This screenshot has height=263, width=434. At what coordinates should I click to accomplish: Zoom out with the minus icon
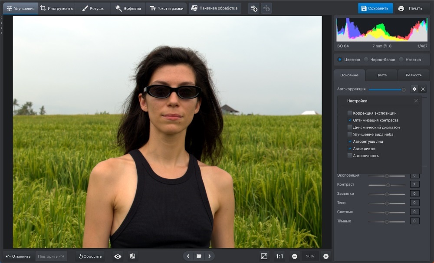tap(295, 256)
